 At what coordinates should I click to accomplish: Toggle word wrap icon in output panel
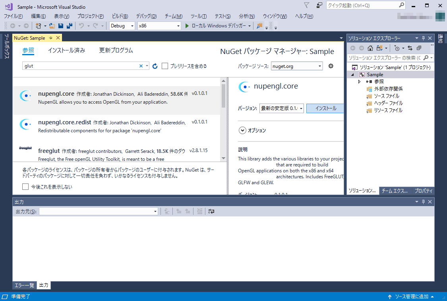pos(211,211)
